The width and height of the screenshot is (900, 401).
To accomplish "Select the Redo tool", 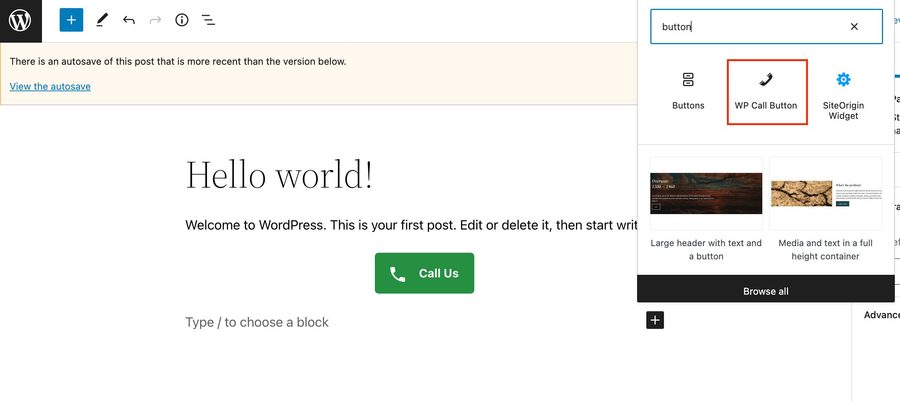I will click(154, 20).
